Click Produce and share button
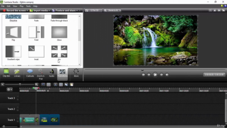Image resolution: width=227 pixels, height=128 pixels. pyautogui.click(x=64, y=10)
